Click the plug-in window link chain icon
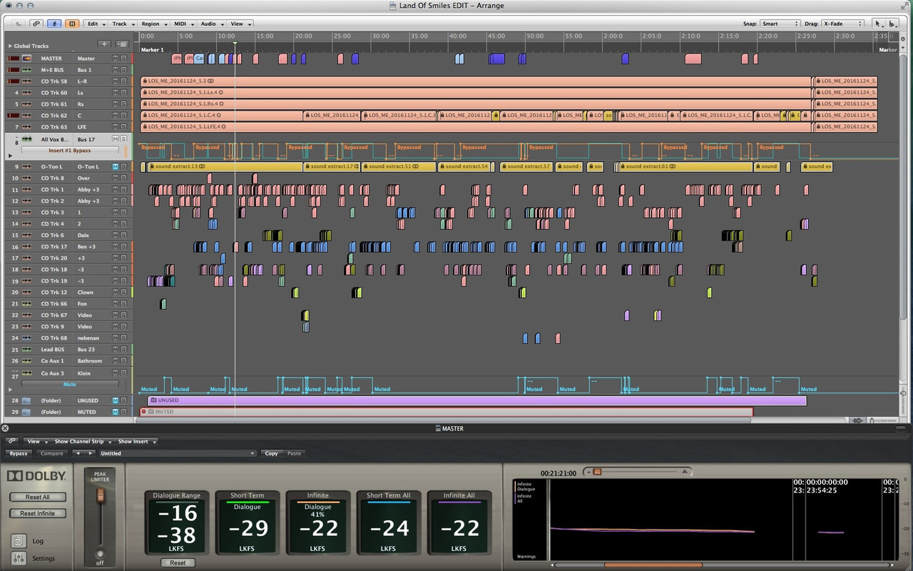This screenshot has width=913, height=571. tap(12, 441)
